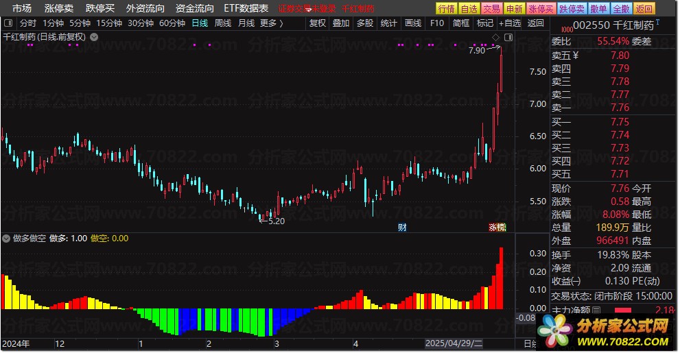Image resolution: width=680 pixels, height=353 pixels.
Task: Click the 买五 price 7.71
Action: point(620,173)
